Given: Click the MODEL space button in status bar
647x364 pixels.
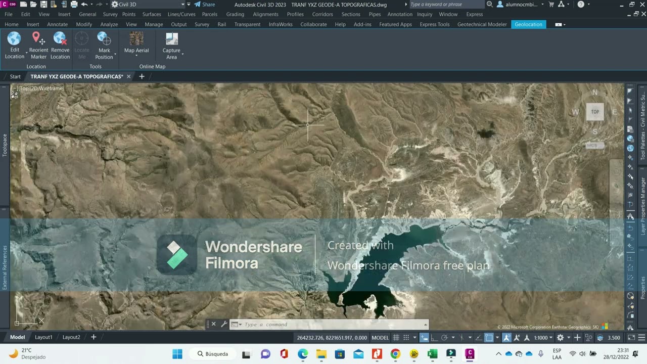Looking at the screenshot, I should [x=380, y=338].
